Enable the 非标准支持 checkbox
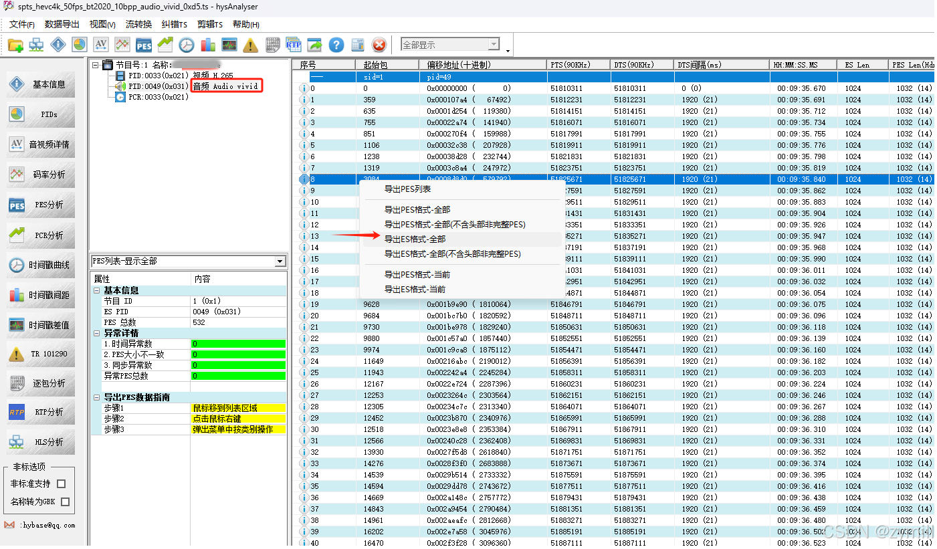This screenshot has height=549, width=937. (62, 483)
